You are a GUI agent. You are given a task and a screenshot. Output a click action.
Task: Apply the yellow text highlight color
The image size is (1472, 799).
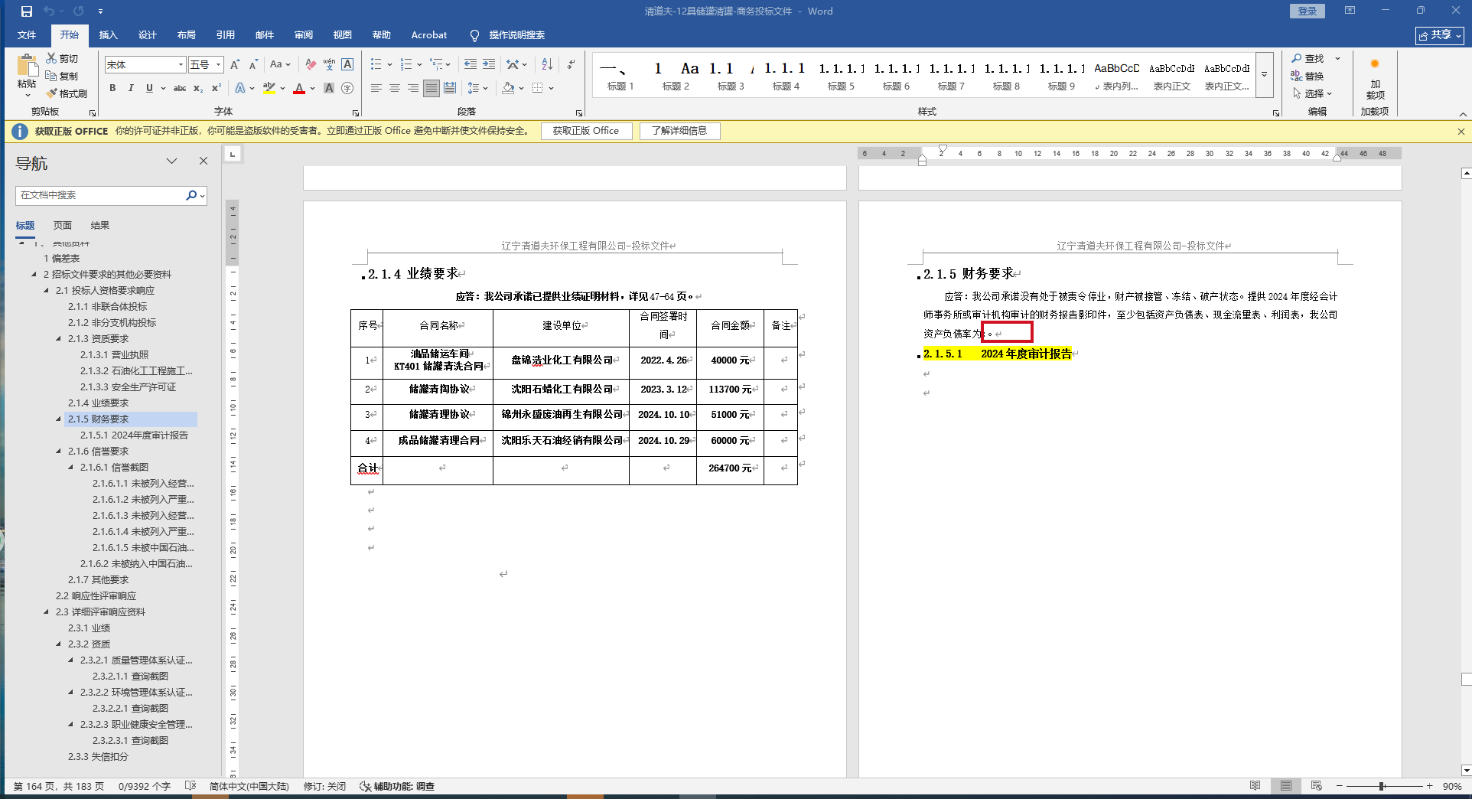click(x=269, y=88)
